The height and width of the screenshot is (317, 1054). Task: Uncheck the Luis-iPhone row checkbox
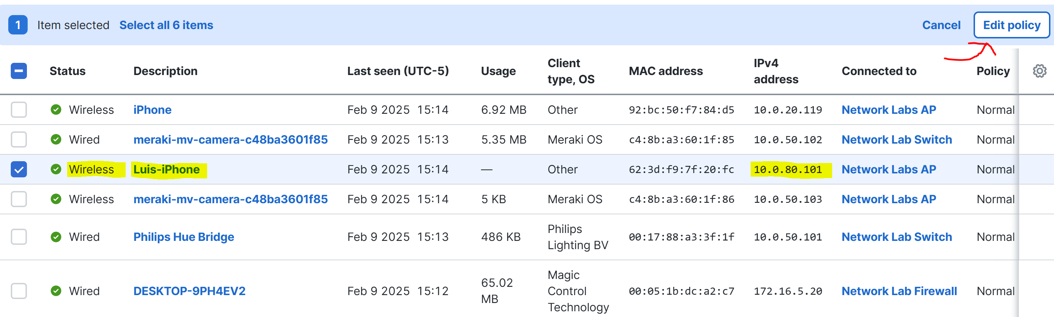(19, 169)
